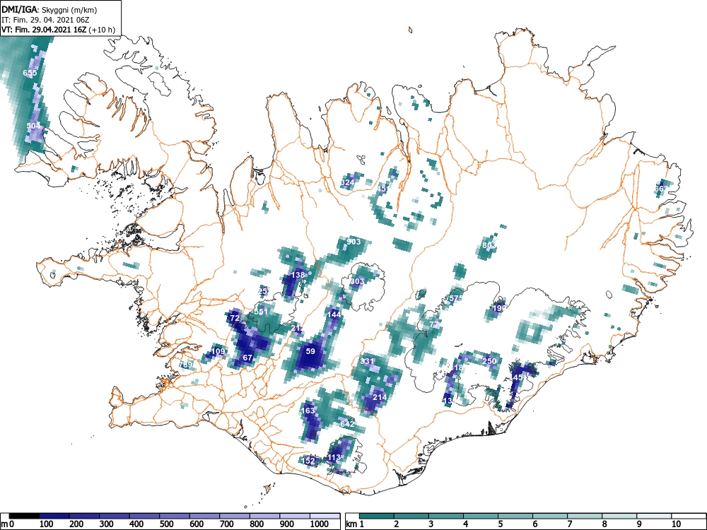Click the visibility value '152' near the south coast
Screen dimensions: 707x530
coord(308,461)
